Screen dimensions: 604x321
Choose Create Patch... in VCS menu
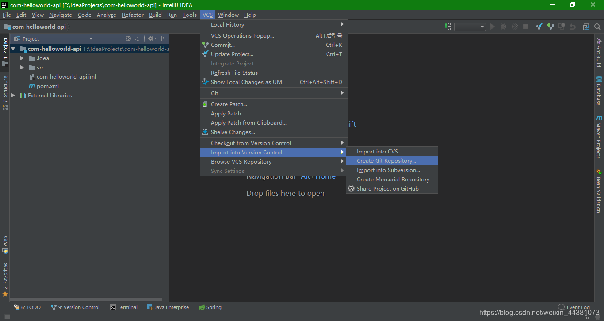274,104
